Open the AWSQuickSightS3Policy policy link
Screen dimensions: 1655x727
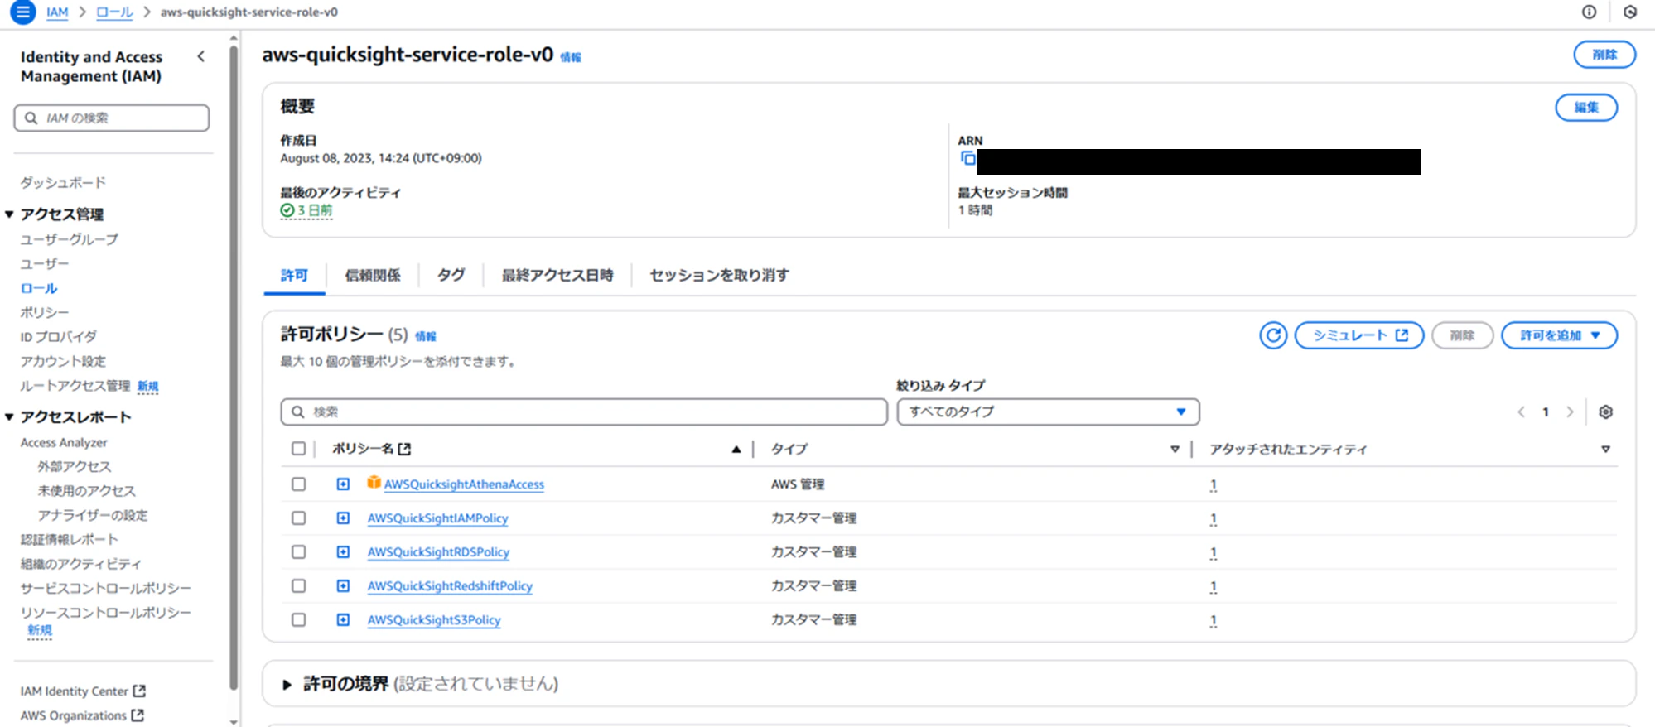(434, 620)
